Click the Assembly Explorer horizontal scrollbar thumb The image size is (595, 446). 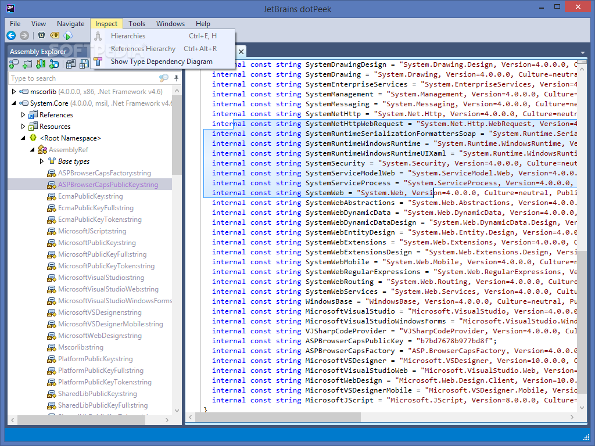coord(81,420)
